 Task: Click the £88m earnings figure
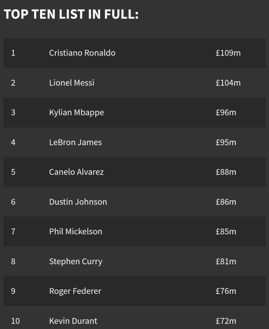pos(226,172)
